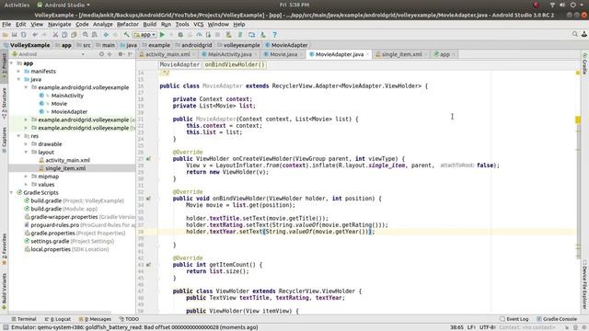Toggle the Device File Explorer side tab
589x331 pixels.
coord(585,285)
